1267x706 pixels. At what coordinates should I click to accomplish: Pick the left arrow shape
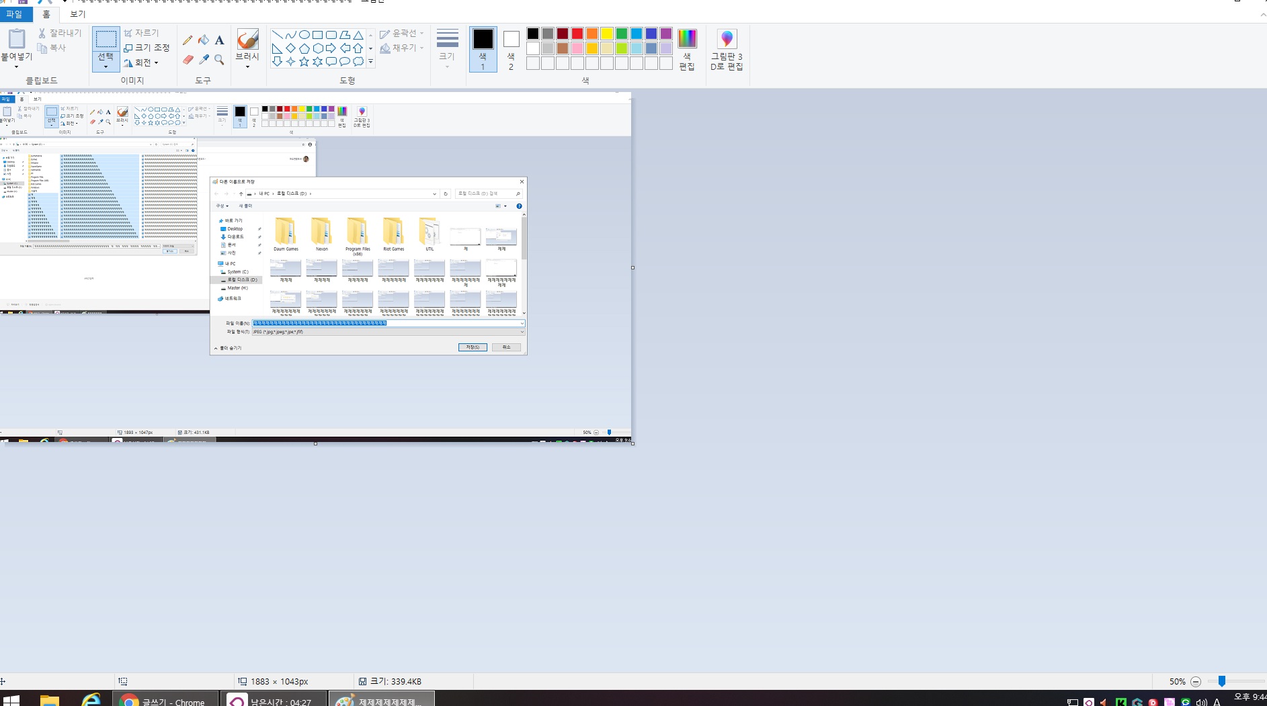click(345, 48)
